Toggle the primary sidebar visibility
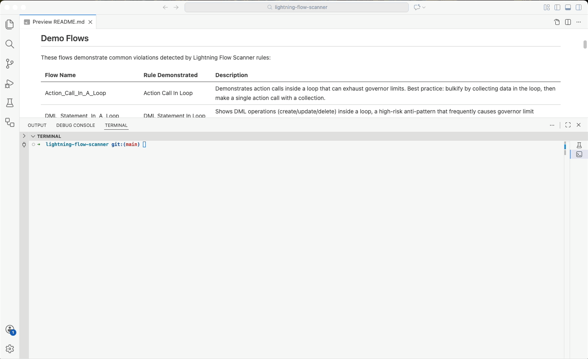588x359 pixels. coord(557,7)
